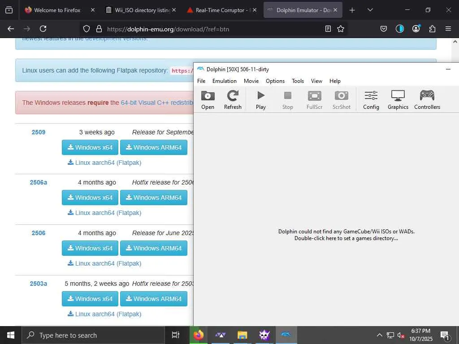Download Windows x64 build for 2506
459x344 pixels.
click(x=90, y=248)
